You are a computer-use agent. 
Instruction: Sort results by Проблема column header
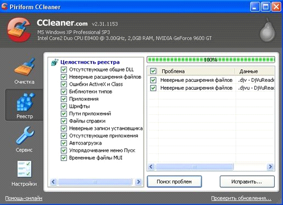click(x=197, y=71)
